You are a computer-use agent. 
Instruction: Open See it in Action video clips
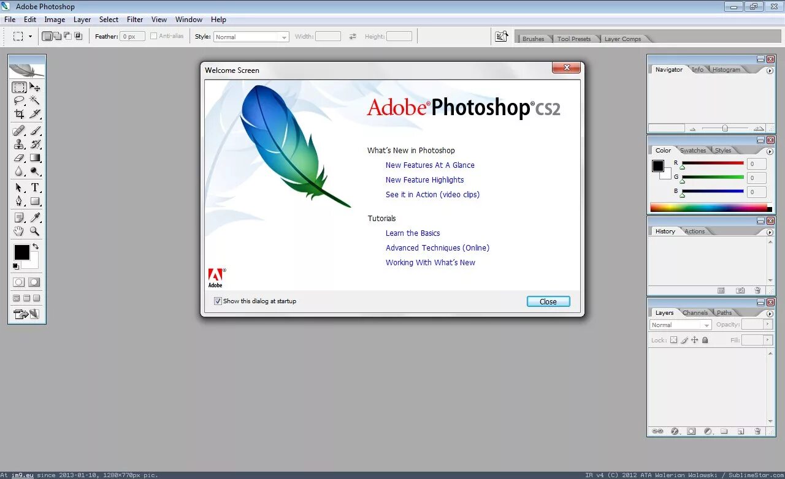pyautogui.click(x=432, y=195)
